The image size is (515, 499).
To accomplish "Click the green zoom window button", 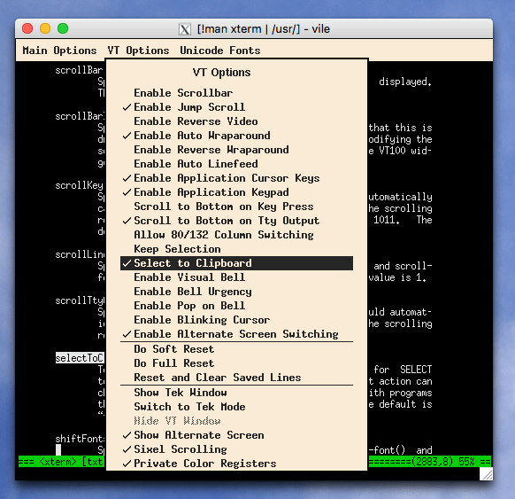I will coord(63,28).
